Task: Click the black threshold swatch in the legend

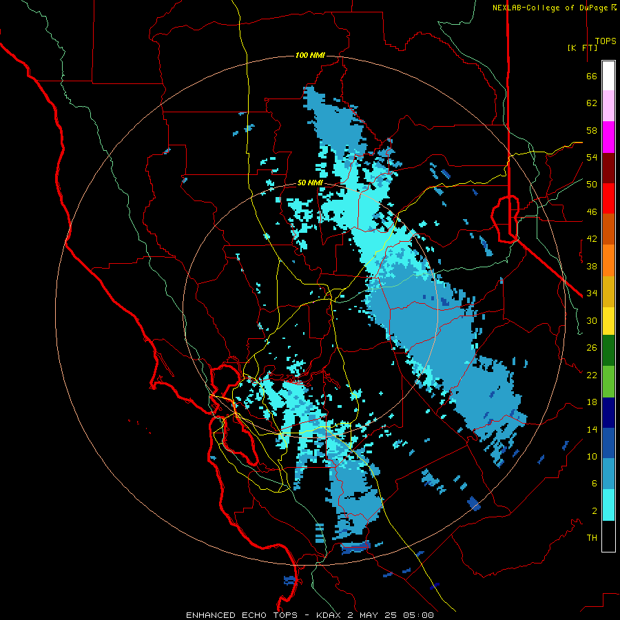Action: [608, 536]
